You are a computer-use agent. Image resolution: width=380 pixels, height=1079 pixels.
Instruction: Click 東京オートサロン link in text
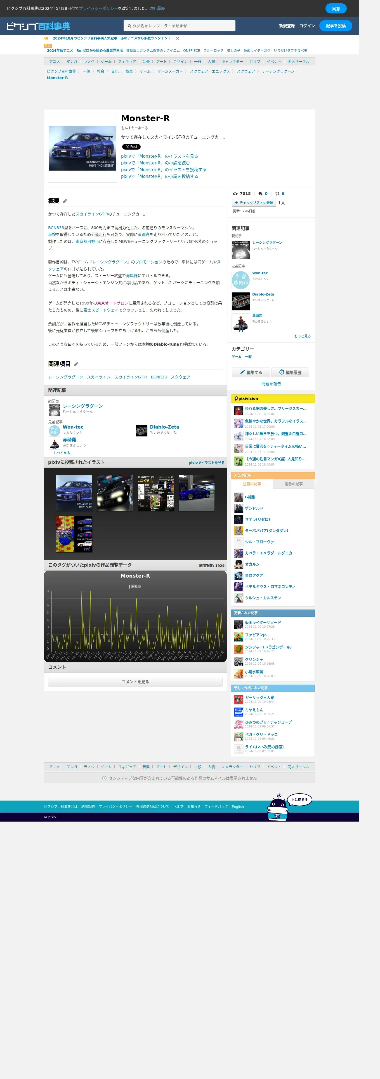pyautogui.click(x=112, y=303)
